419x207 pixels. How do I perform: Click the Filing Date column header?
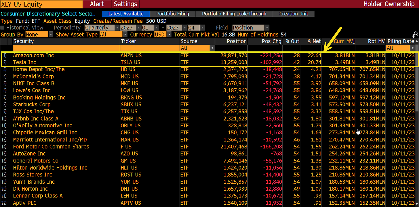401,41
